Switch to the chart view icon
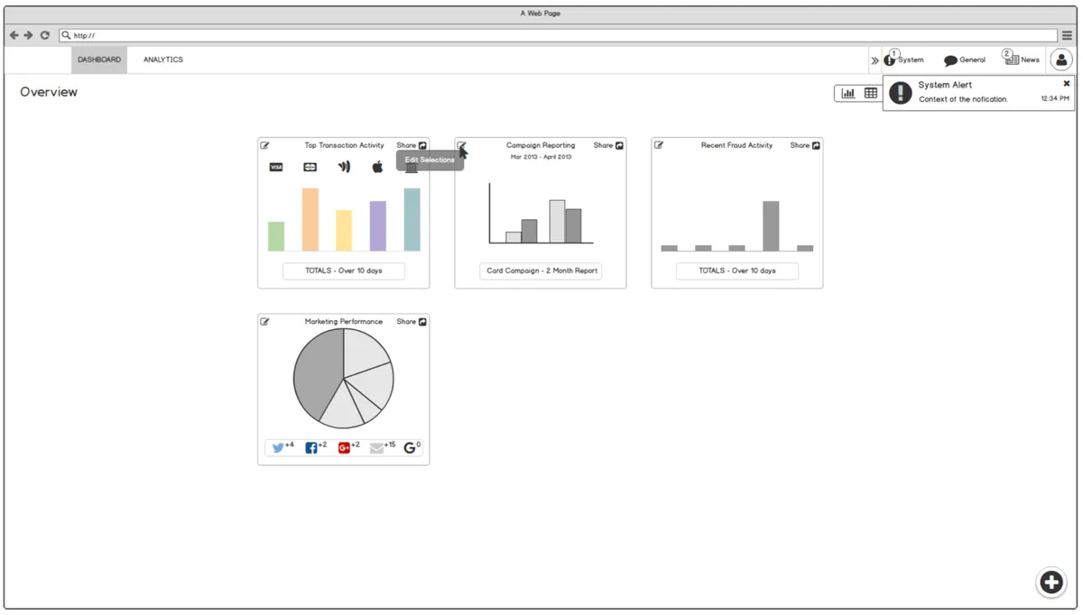The height and width of the screenshot is (615, 1083). [x=847, y=93]
